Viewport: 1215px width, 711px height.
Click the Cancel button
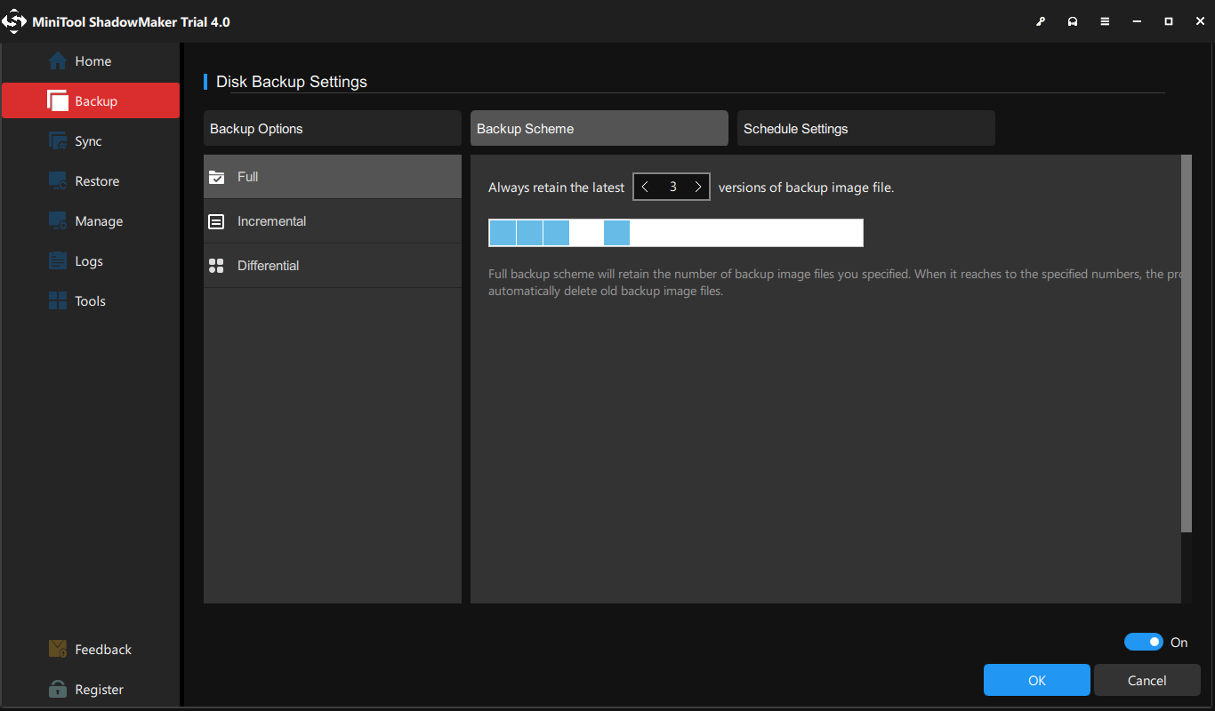point(1147,680)
